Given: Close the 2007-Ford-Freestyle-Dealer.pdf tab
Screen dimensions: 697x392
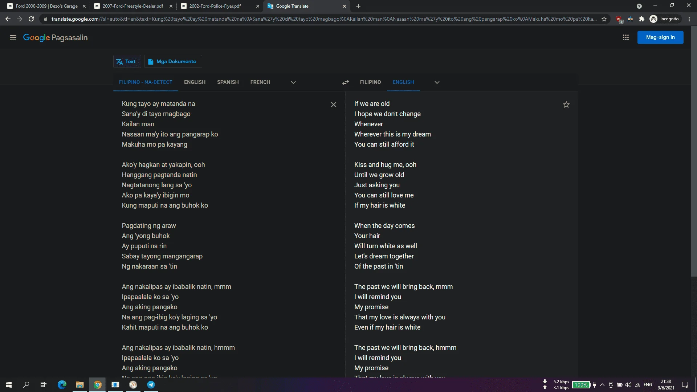Looking at the screenshot, I should click(171, 6).
